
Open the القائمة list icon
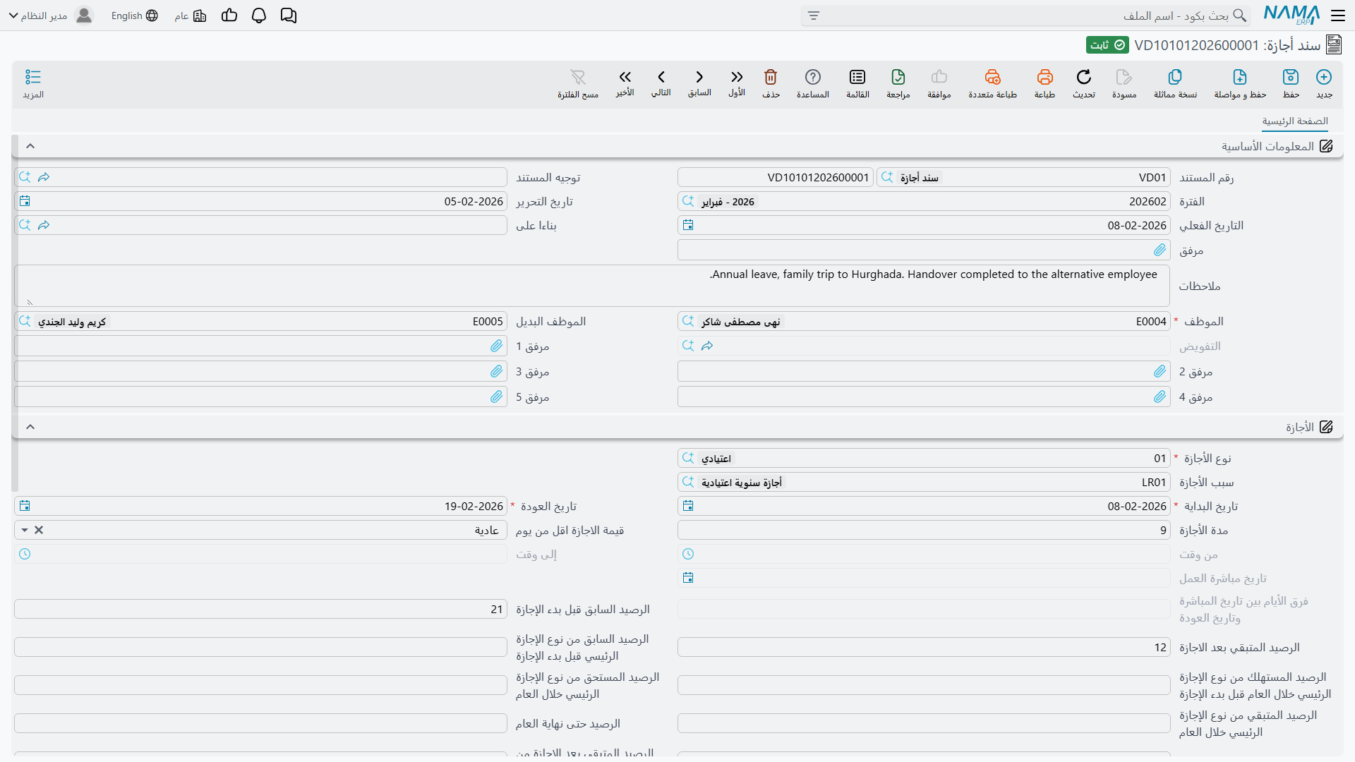click(857, 77)
